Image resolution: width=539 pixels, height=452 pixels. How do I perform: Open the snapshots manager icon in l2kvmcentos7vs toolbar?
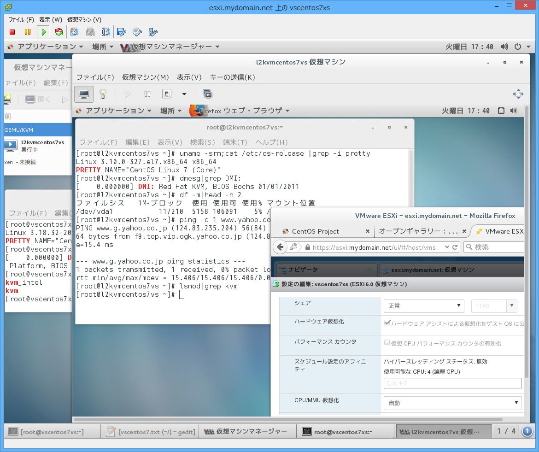click(x=207, y=94)
